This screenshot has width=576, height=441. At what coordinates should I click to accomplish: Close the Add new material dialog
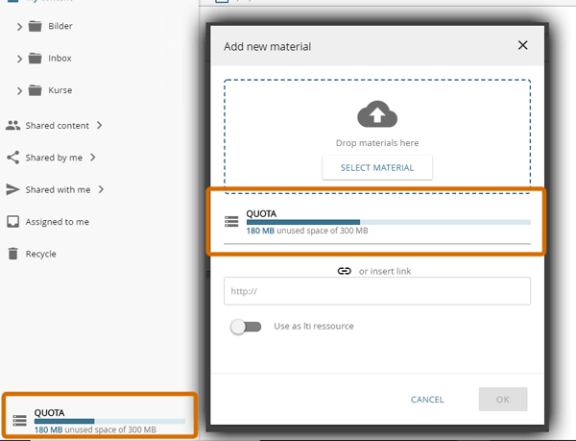tap(523, 45)
